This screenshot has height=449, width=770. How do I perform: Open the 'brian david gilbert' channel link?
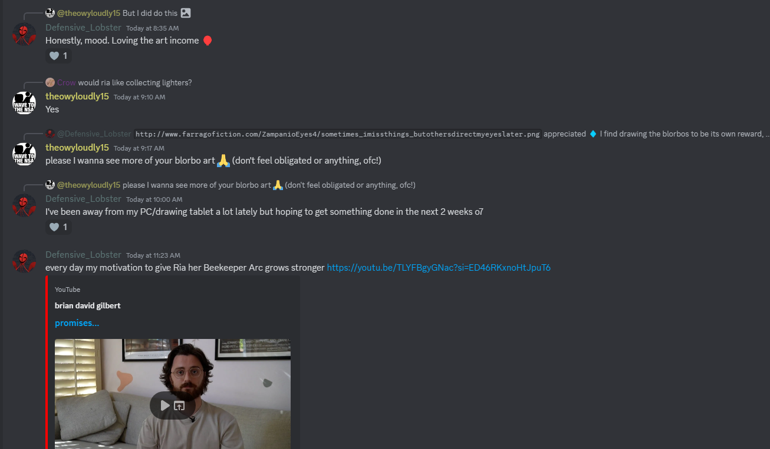coord(87,305)
